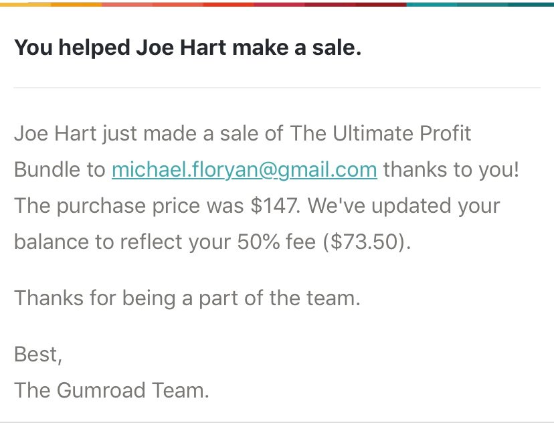Click the horizontal divider under the heading
554x423 pixels.
(x=277, y=87)
